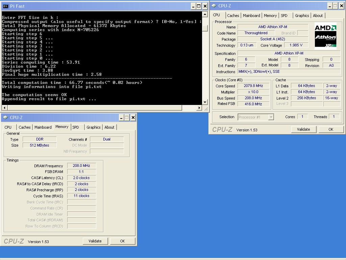346x260 pixels.
Task: Close the Pi Fast window
Action: [205, 6]
